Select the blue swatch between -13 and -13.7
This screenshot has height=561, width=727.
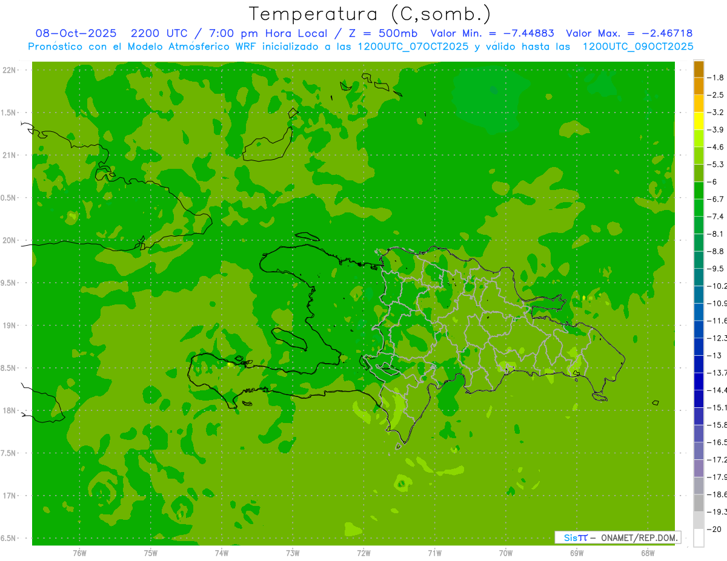[699, 364]
